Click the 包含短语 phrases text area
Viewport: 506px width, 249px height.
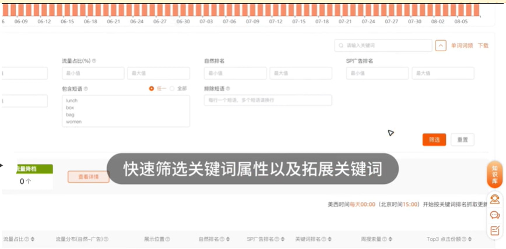click(x=126, y=111)
